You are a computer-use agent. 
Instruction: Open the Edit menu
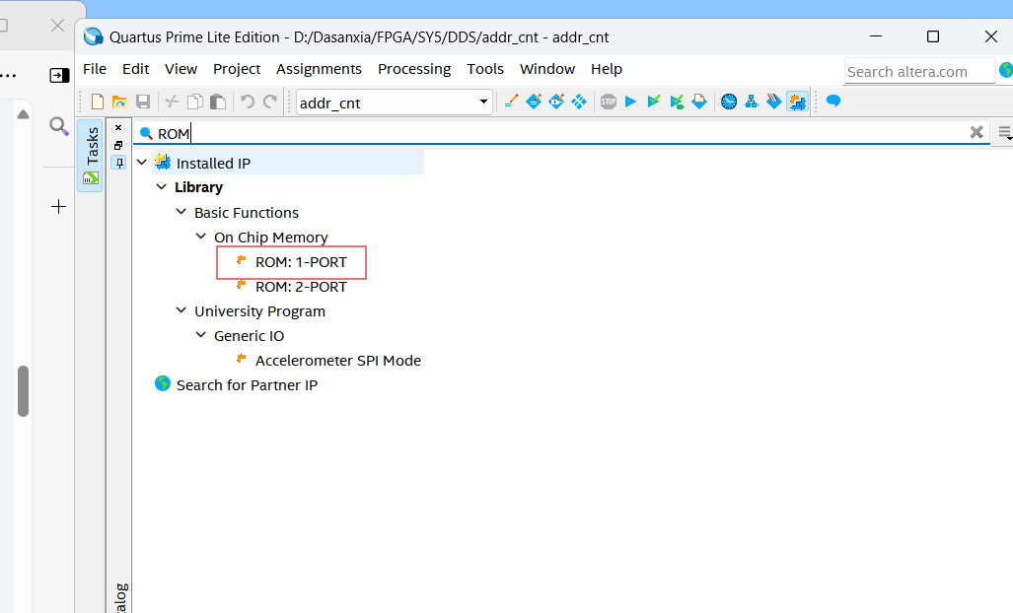tap(136, 69)
